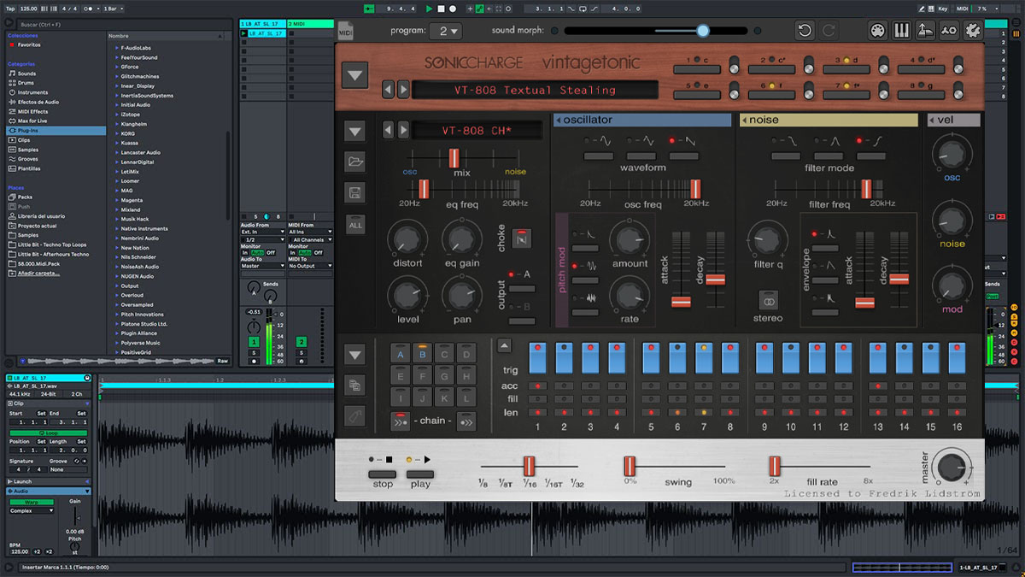Click the Drums category in browser
The height and width of the screenshot is (577, 1025).
coord(26,83)
